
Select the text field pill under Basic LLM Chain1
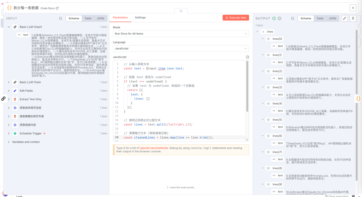23,35
